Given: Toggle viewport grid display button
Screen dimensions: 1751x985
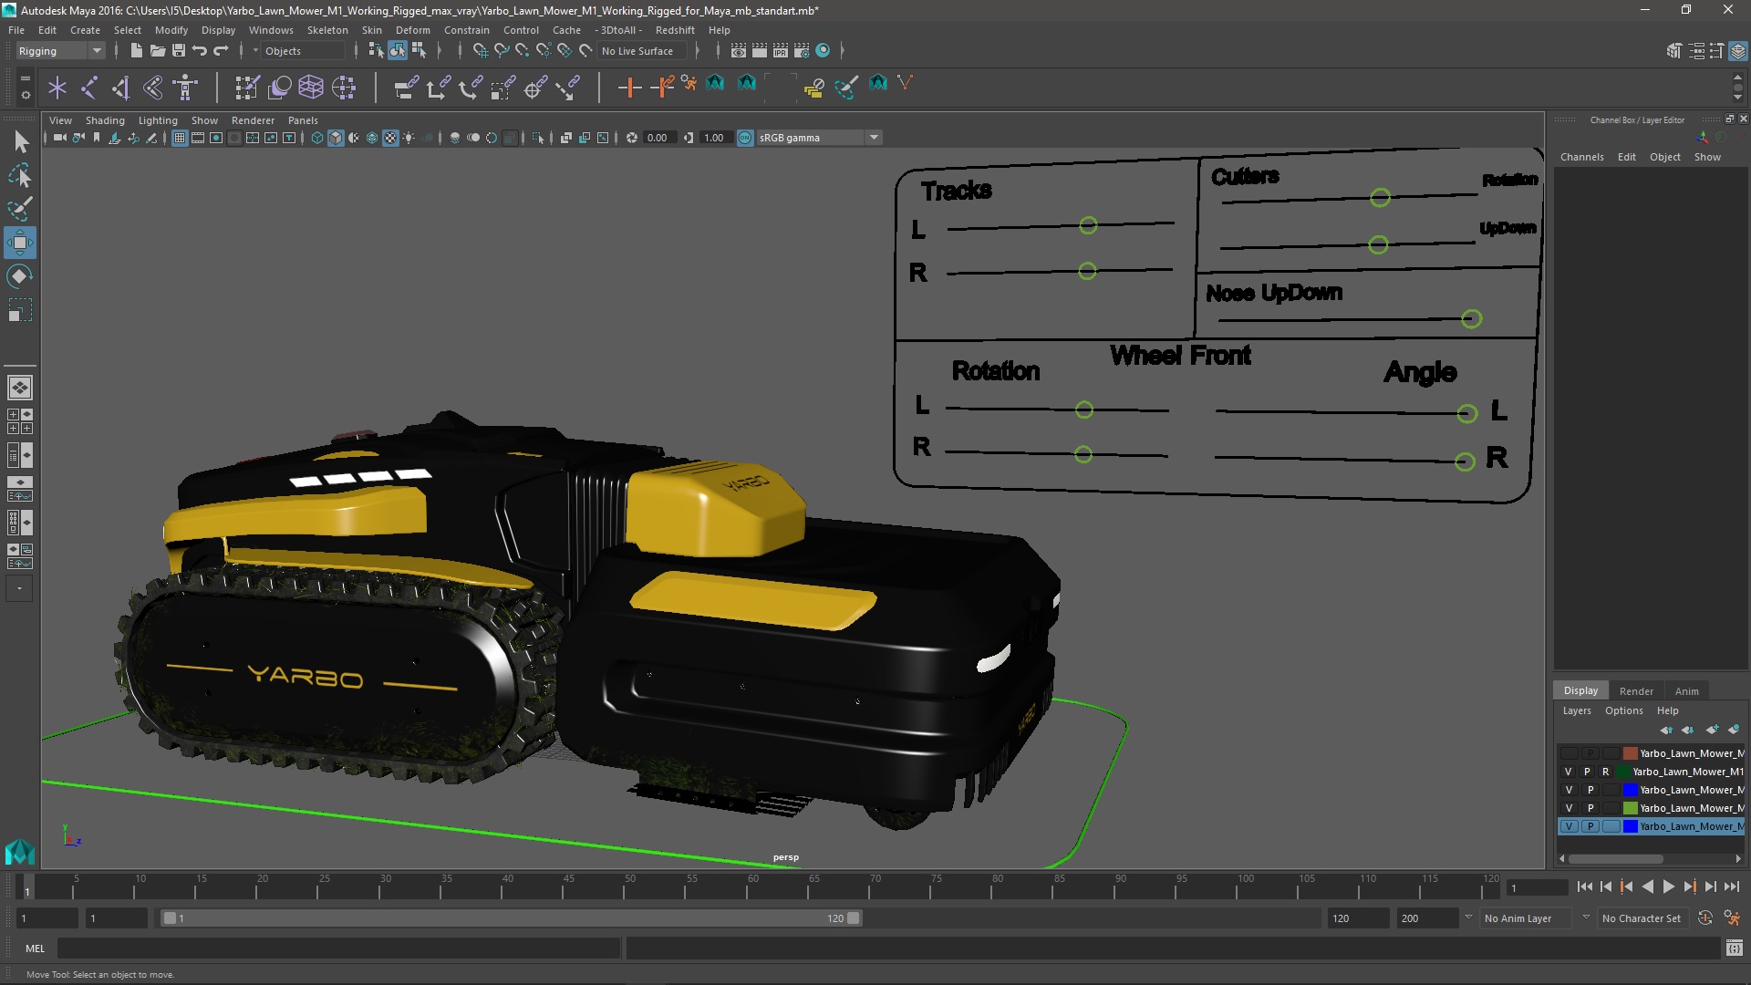Looking at the screenshot, I should (x=180, y=138).
